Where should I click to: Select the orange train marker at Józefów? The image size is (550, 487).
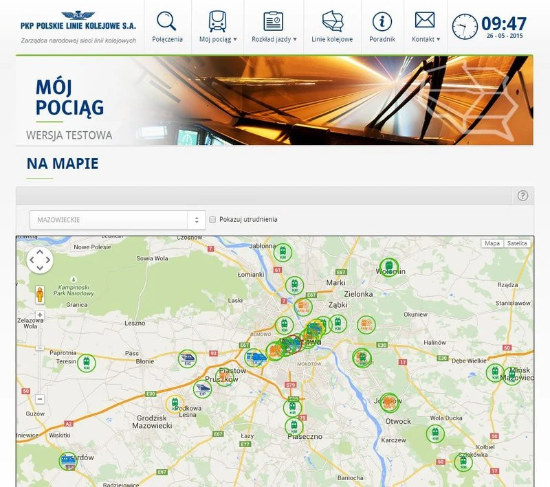pyautogui.click(x=389, y=403)
